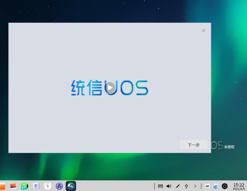Expand the tray arrow chevron

coord(195,186)
